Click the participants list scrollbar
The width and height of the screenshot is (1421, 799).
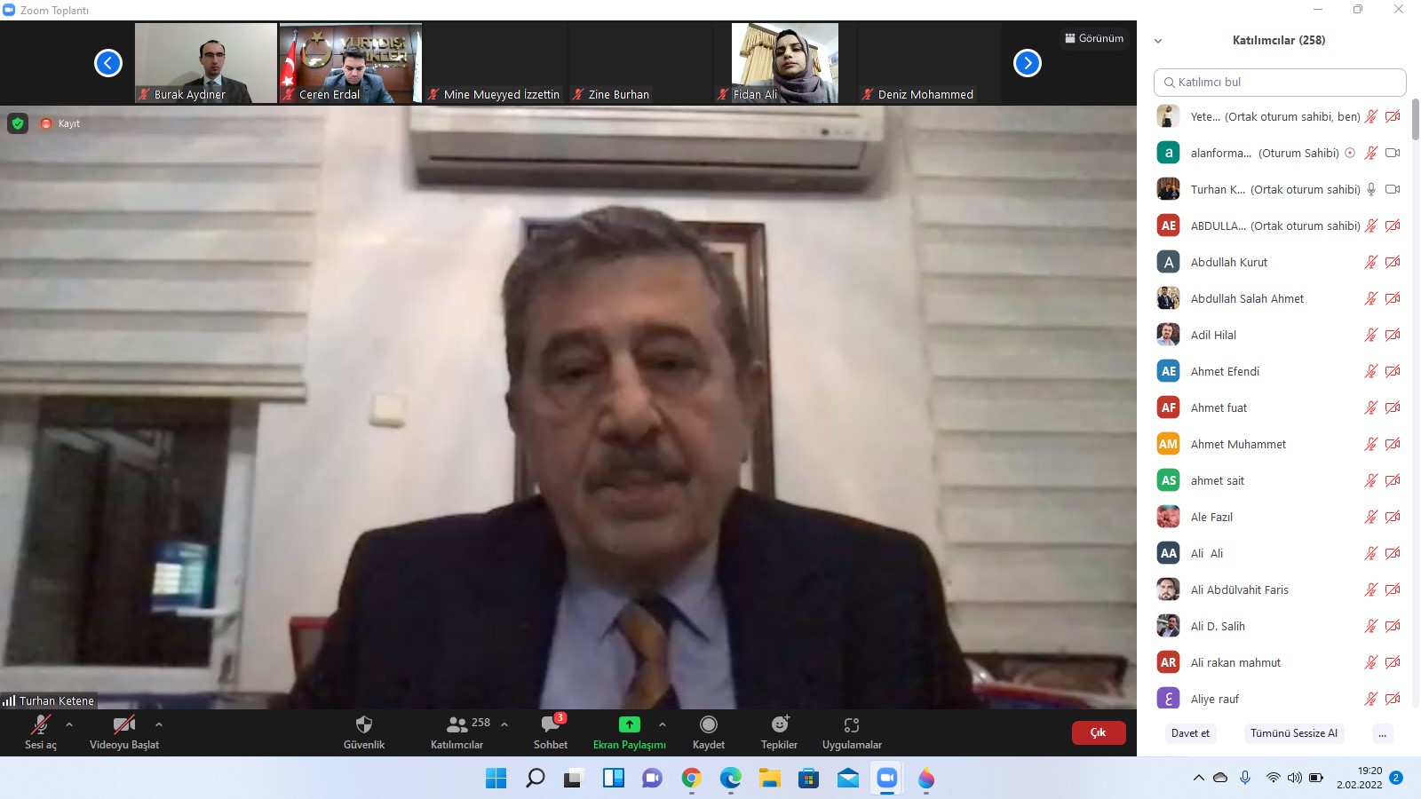click(x=1415, y=120)
